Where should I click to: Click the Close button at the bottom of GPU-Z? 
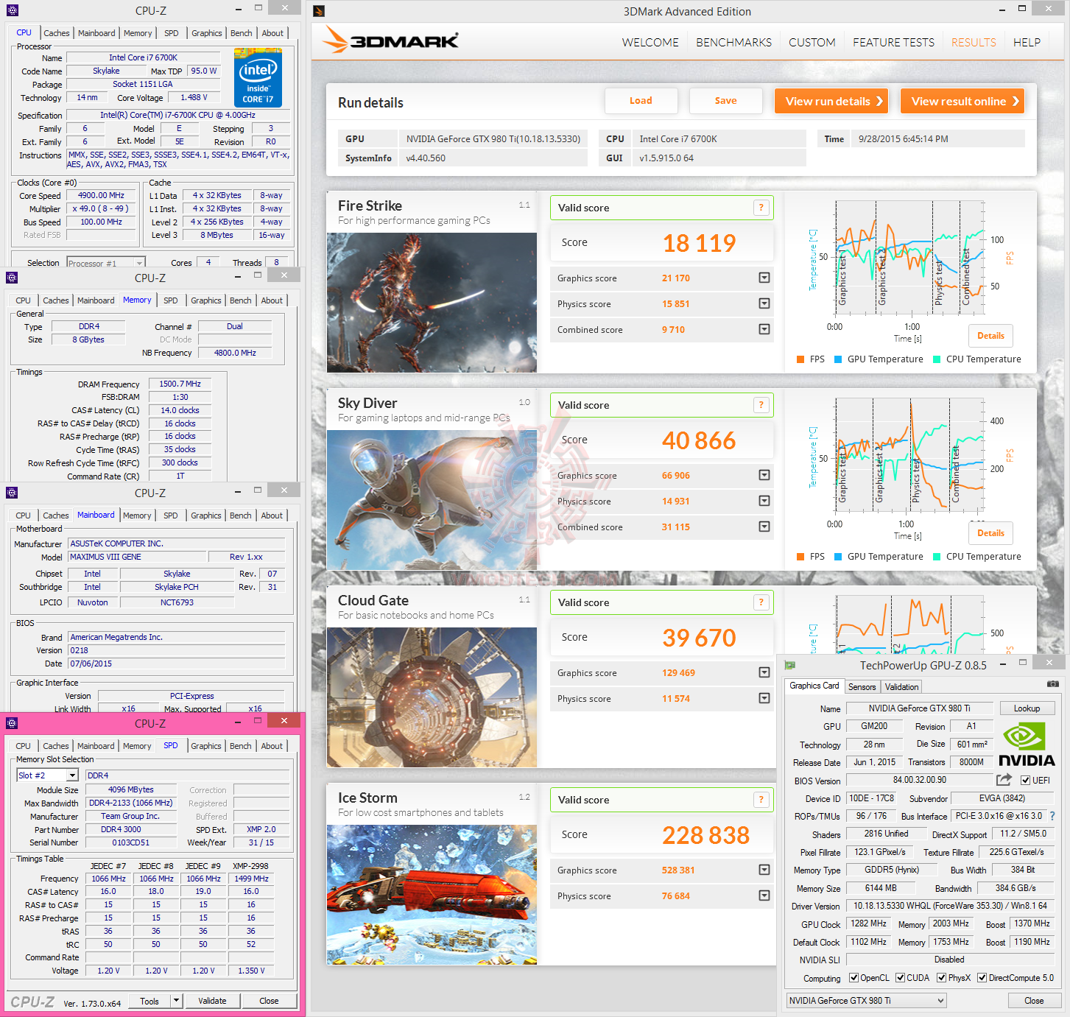pyautogui.click(x=1034, y=1001)
